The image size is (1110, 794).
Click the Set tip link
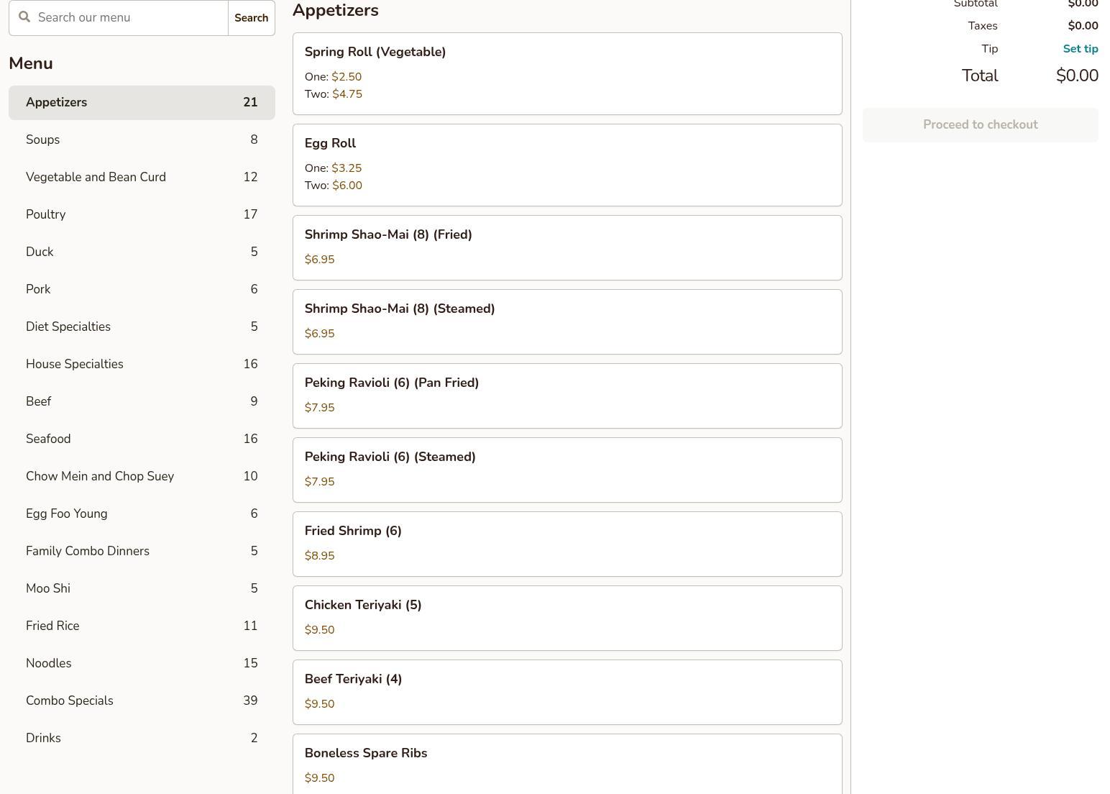pyautogui.click(x=1081, y=49)
